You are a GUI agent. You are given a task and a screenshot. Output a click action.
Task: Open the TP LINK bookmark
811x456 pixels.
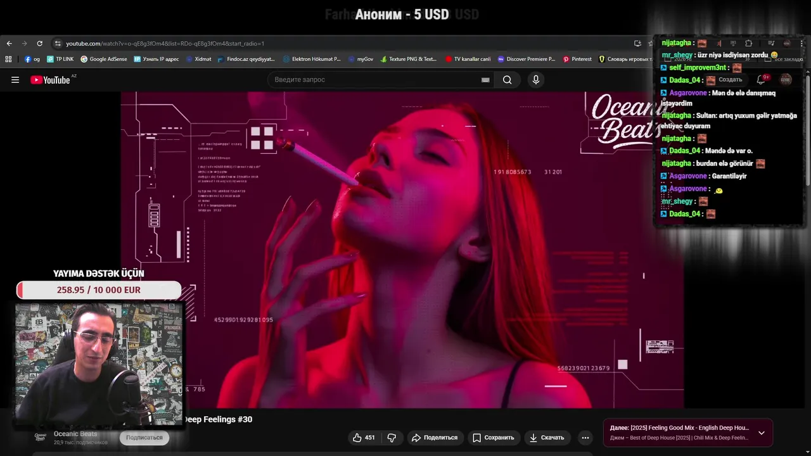coord(60,59)
